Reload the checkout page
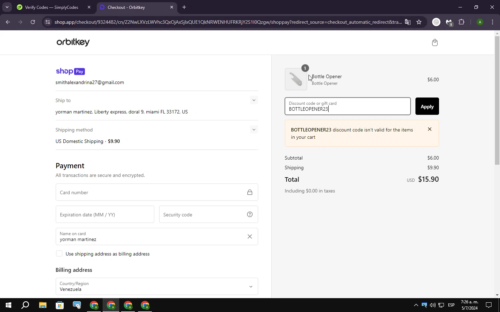Image resolution: width=500 pixels, height=312 pixels. point(33,22)
